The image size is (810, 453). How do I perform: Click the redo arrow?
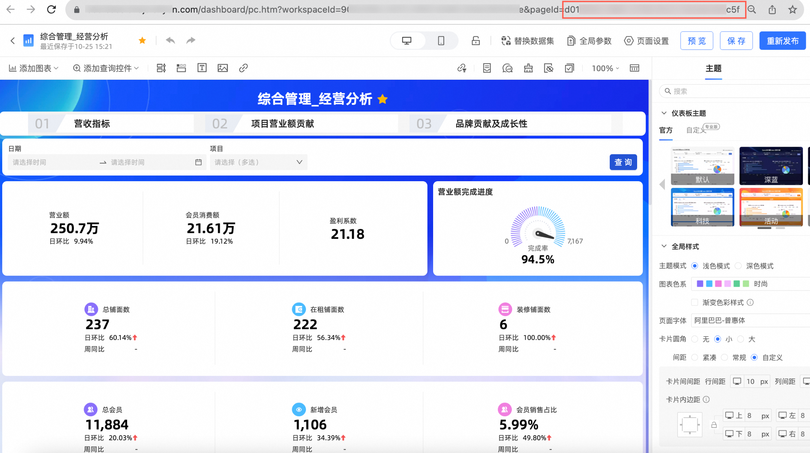pos(191,40)
